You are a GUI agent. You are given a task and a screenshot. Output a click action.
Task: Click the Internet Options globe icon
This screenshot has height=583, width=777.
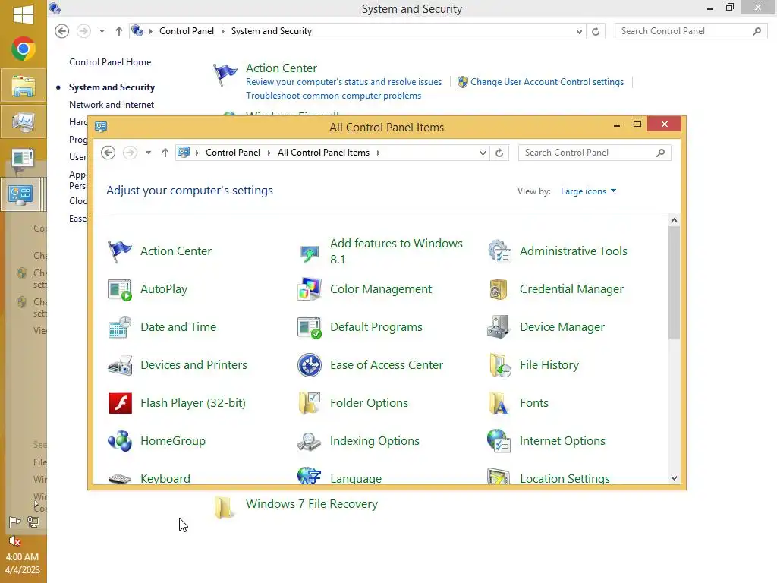(x=499, y=441)
